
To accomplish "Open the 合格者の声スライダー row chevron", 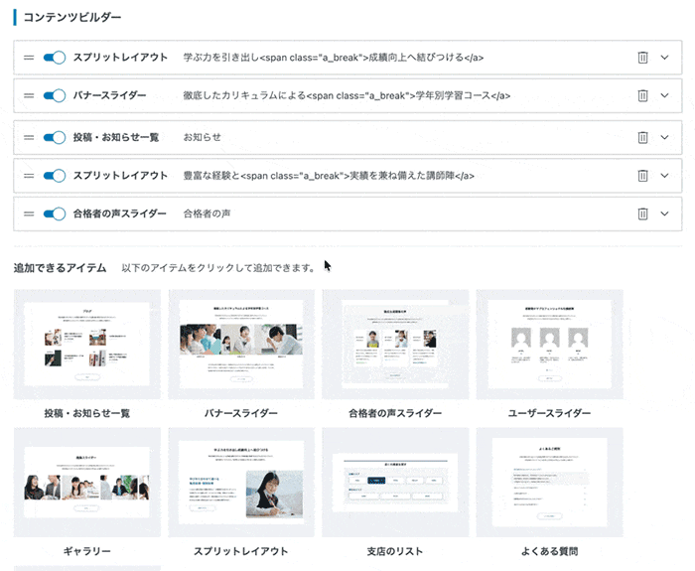I will coord(665,214).
